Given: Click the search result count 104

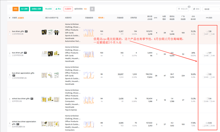Looking at the screenshot, I should coord(85,9).
